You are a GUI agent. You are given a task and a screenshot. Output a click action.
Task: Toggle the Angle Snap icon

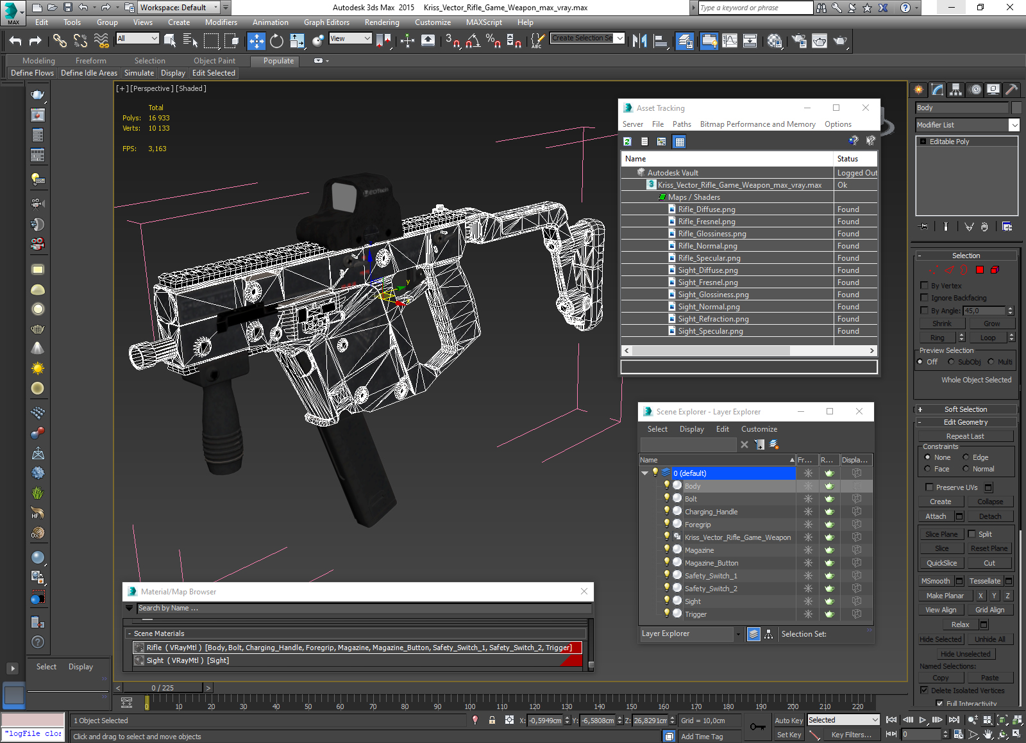click(x=473, y=41)
